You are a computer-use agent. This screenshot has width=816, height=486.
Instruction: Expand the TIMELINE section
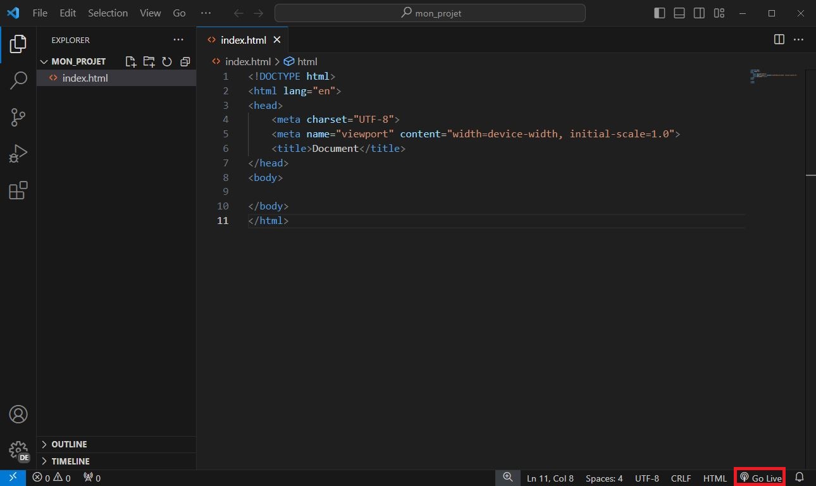[x=70, y=461]
